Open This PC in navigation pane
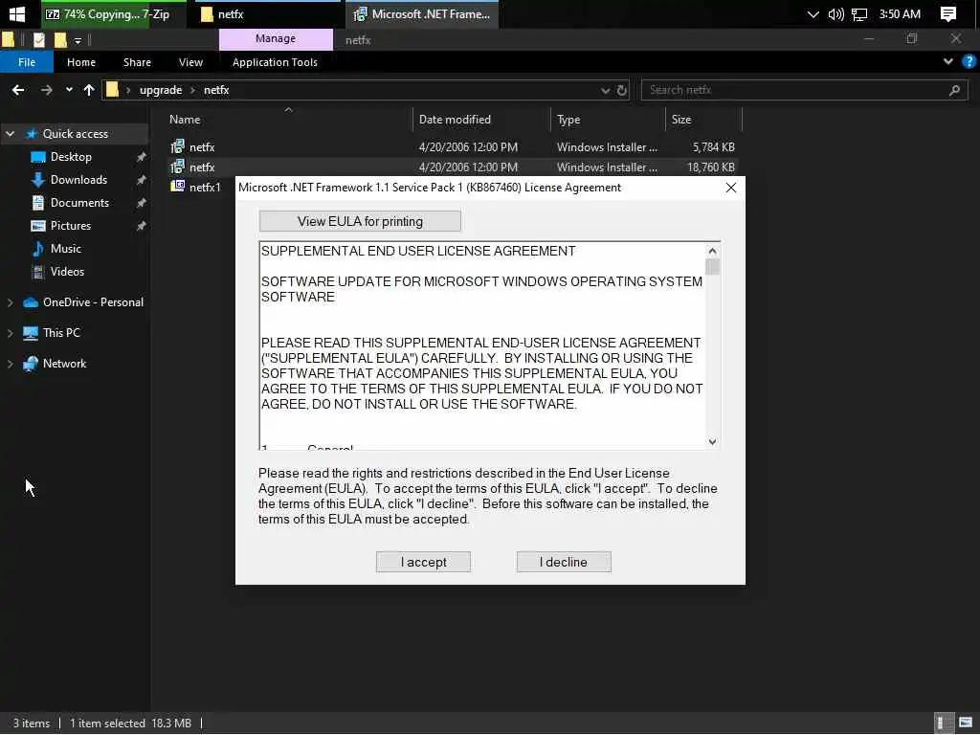The image size is (980, 735). 61,333
